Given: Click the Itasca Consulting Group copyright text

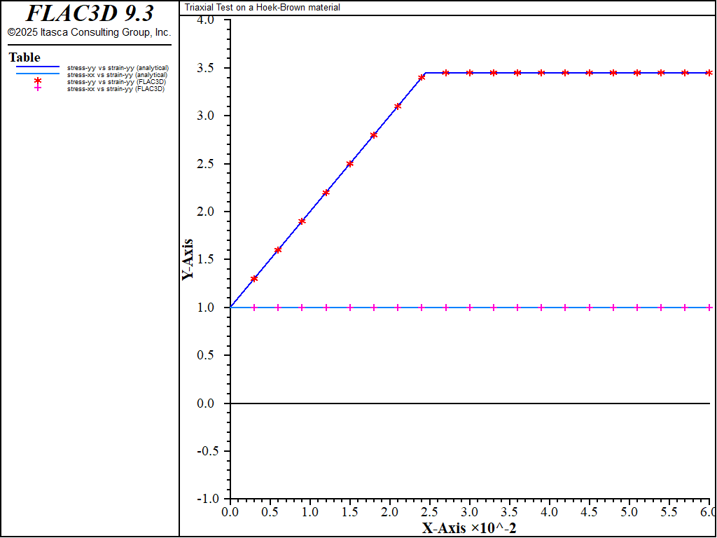Looking at the screenshot, I should (x=89, y=32).
